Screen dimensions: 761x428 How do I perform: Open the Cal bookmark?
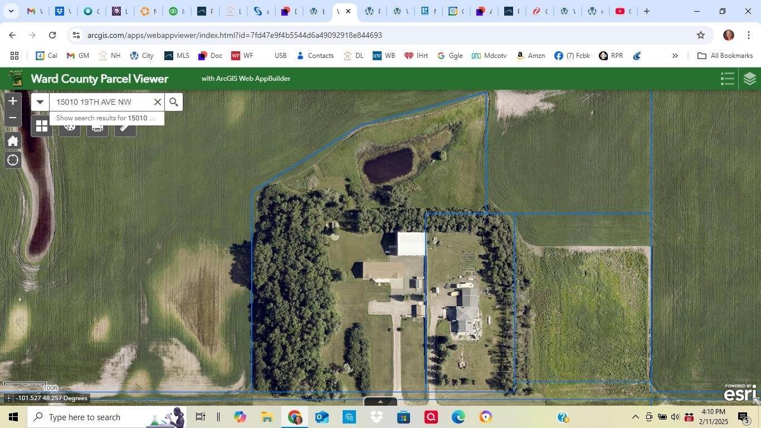click(x=46, y=56)
